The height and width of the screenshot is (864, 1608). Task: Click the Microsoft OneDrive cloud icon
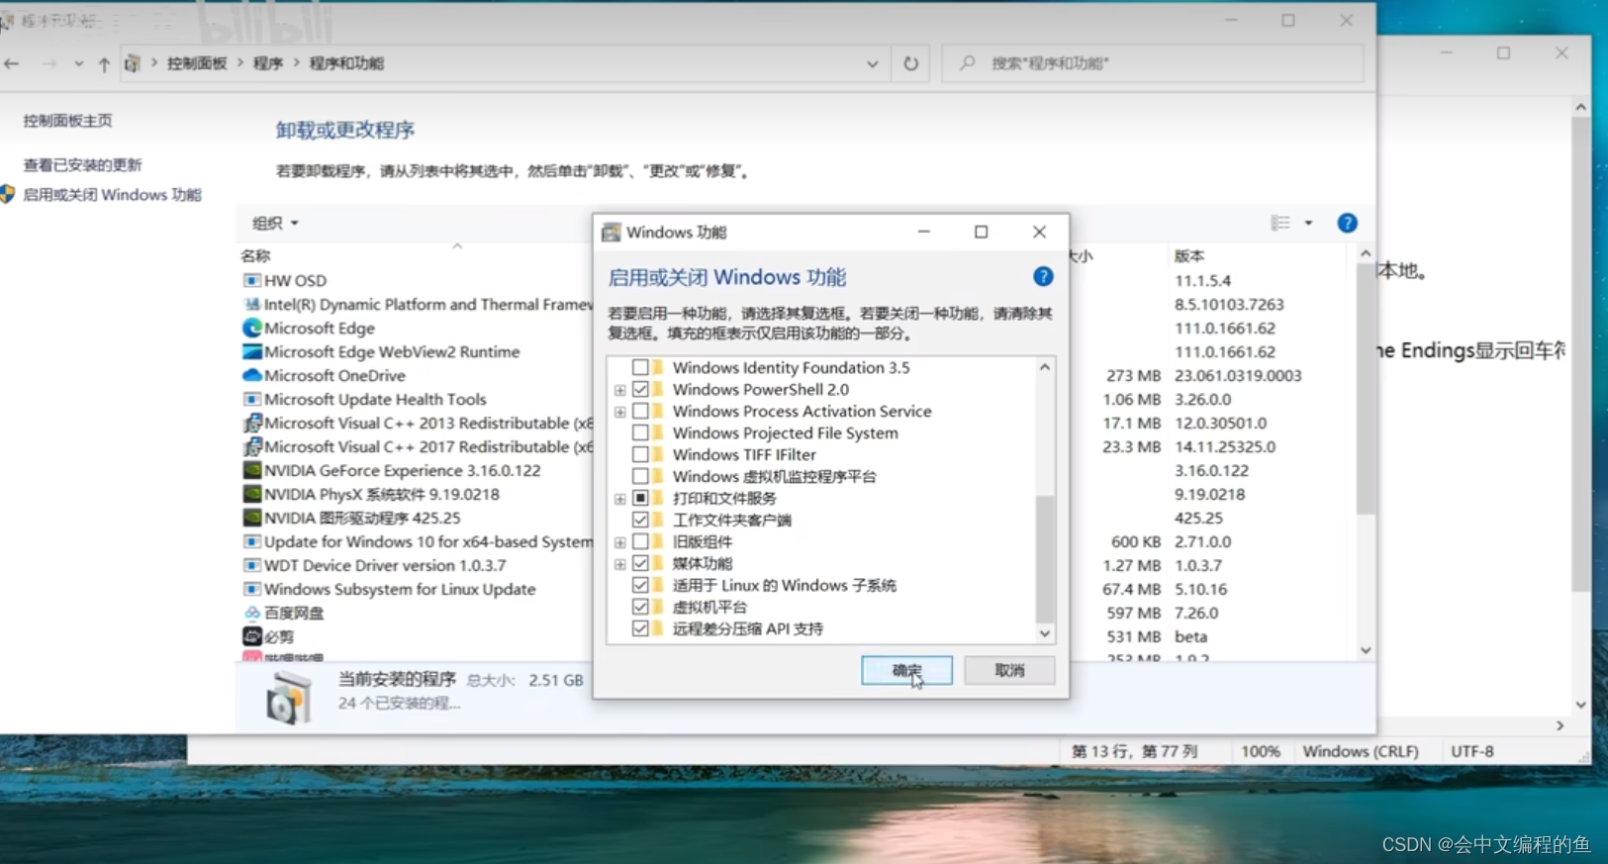[x=252, y=375]
